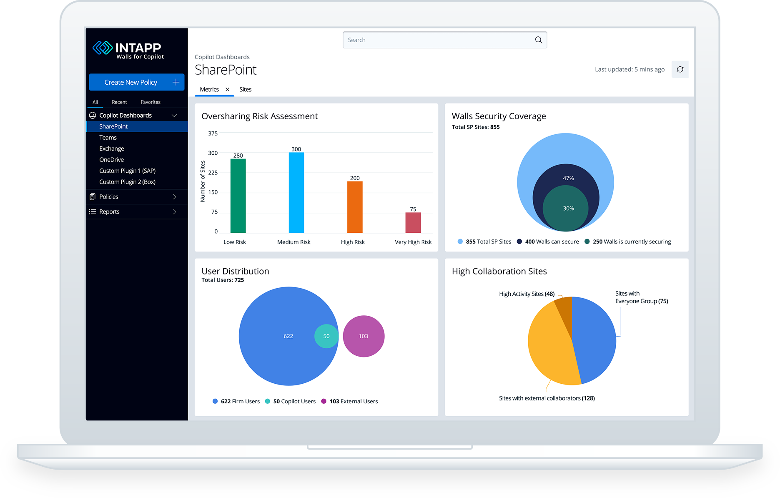The image size is (780, 498).
Task: Select the Favorites filter tab in sidebar
Action: 150,102
